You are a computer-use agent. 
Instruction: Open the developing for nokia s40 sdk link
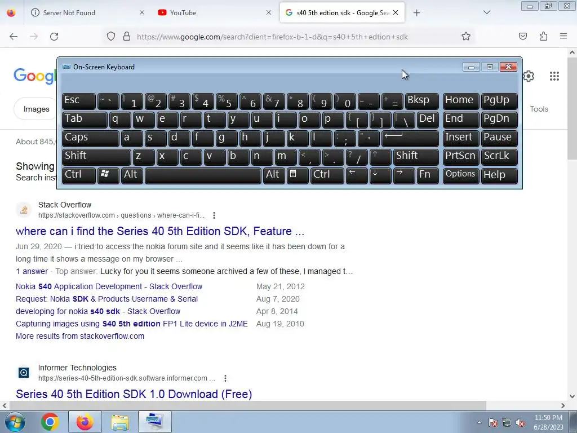tap(98, 311)
